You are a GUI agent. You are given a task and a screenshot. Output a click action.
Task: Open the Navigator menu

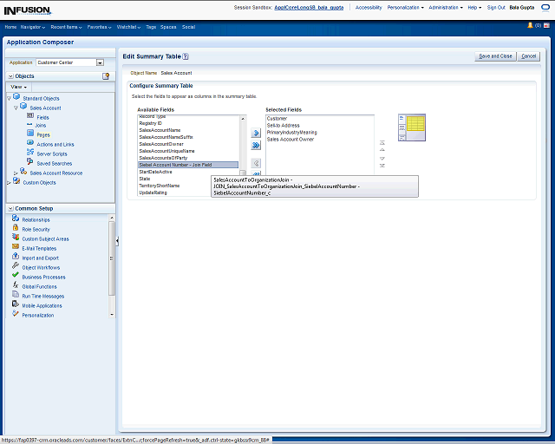pos(34,27)
